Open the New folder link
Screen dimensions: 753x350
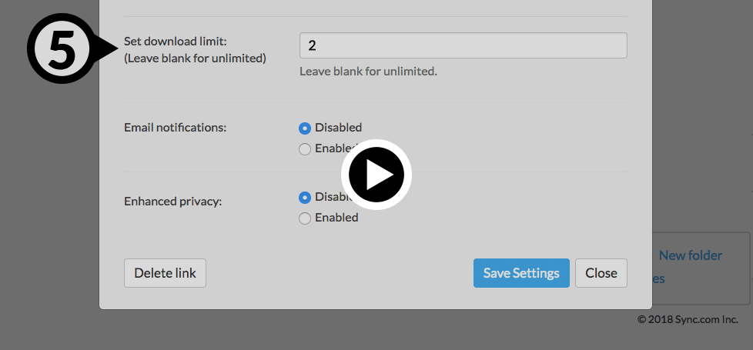pos(690,255)
